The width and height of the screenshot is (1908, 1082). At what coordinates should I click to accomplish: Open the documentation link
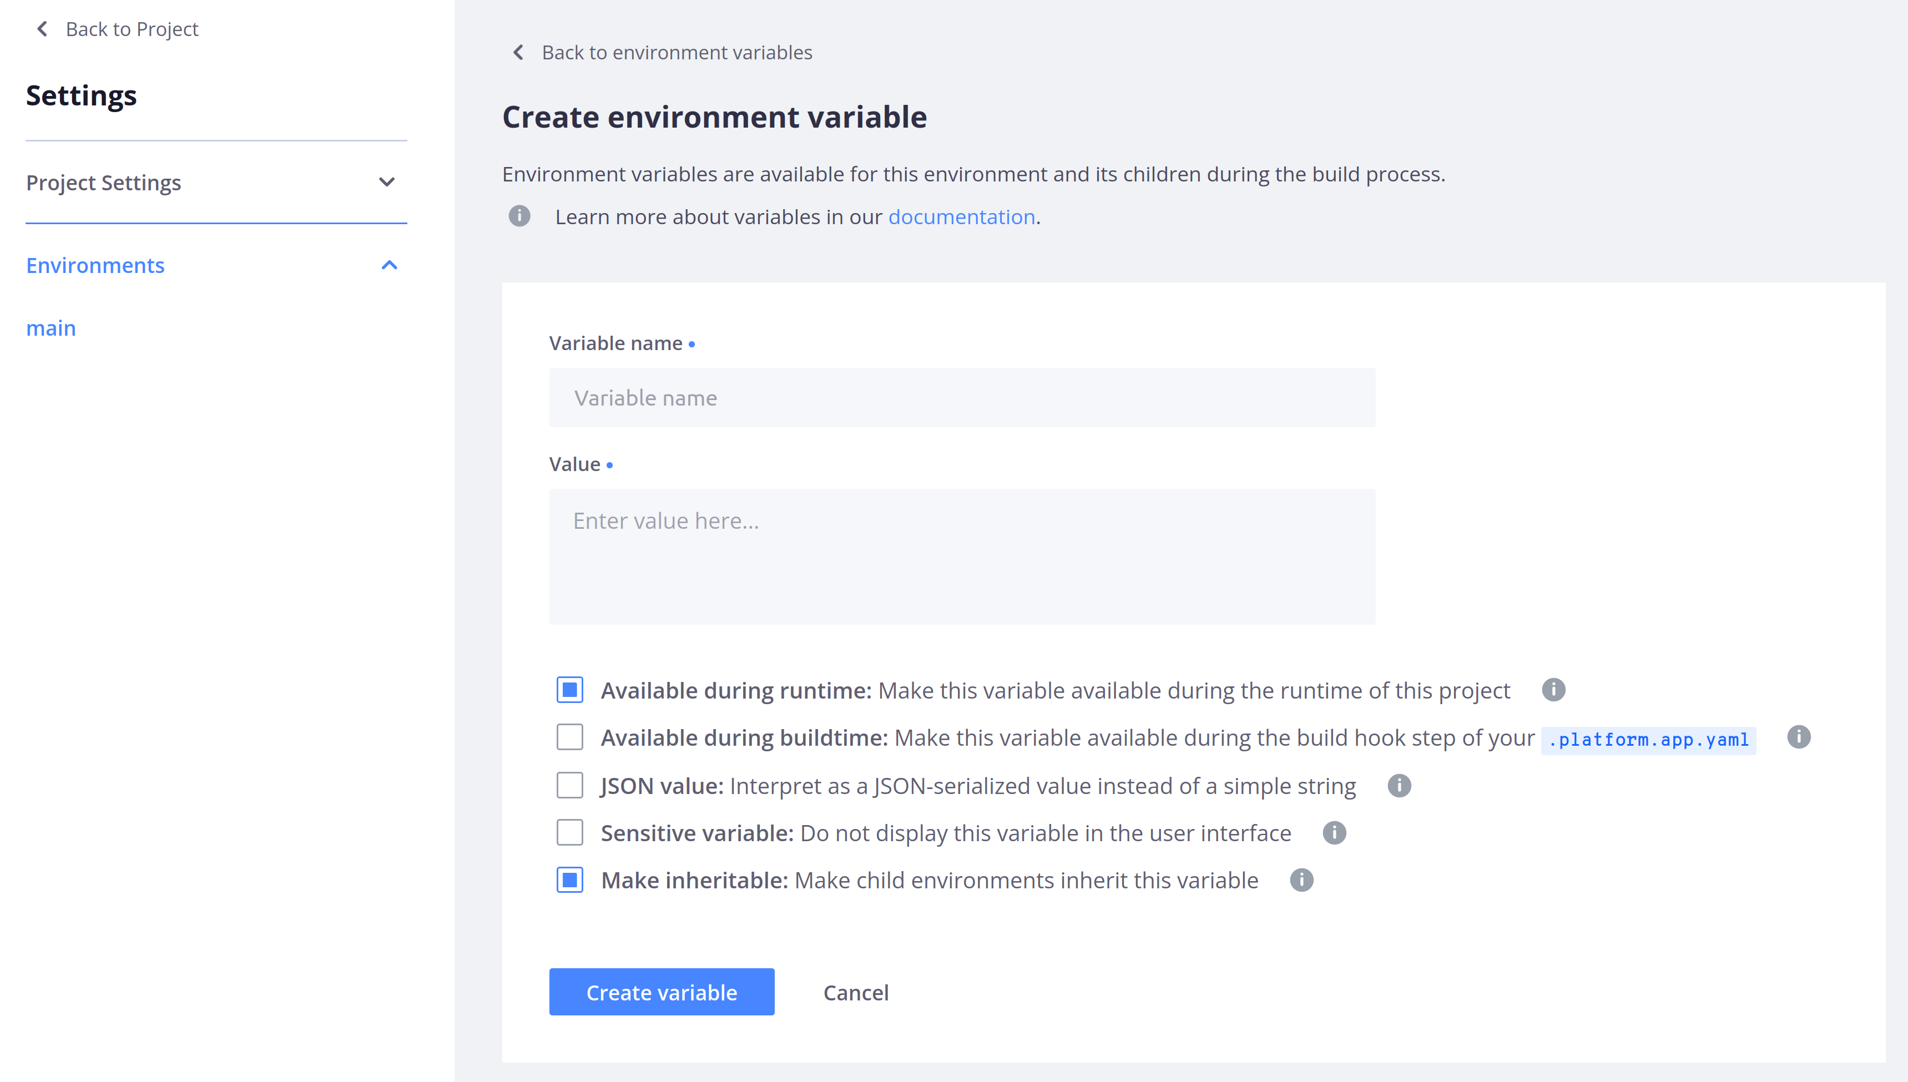coord(961,216)
